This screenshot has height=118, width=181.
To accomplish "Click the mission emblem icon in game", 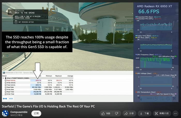I will (x=10, y=12).
